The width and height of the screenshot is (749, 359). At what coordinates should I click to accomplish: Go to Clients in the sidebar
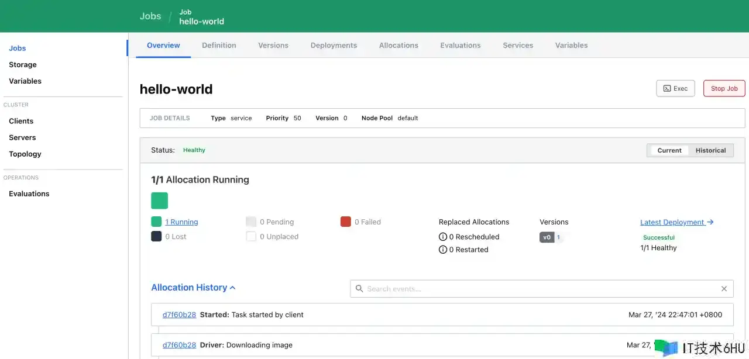[x=21, y=121]
